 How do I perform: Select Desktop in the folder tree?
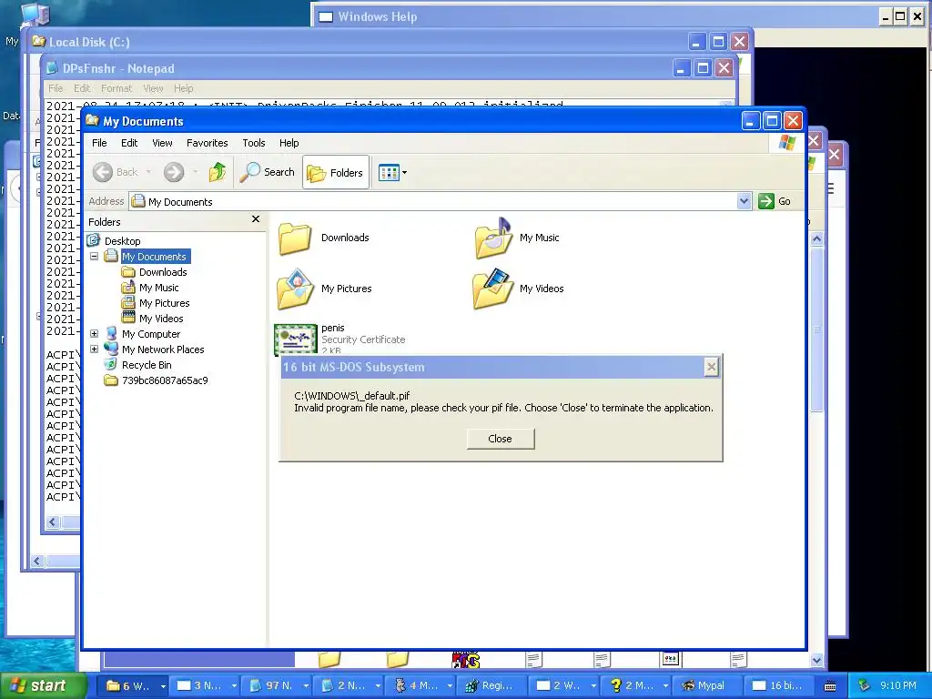point(123,240)
